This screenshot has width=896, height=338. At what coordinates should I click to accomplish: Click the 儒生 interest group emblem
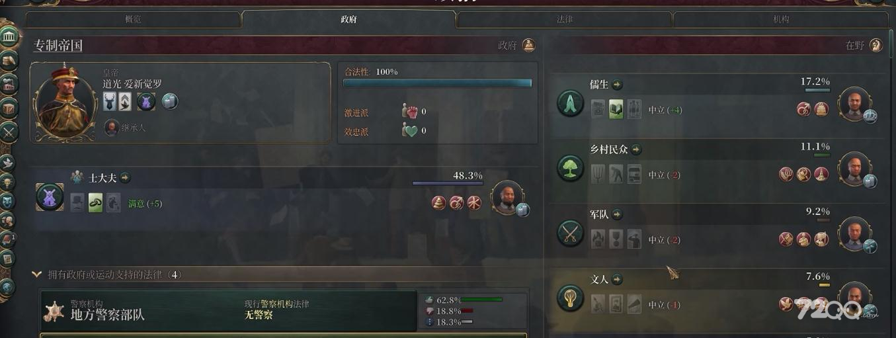tap(570, 104)
